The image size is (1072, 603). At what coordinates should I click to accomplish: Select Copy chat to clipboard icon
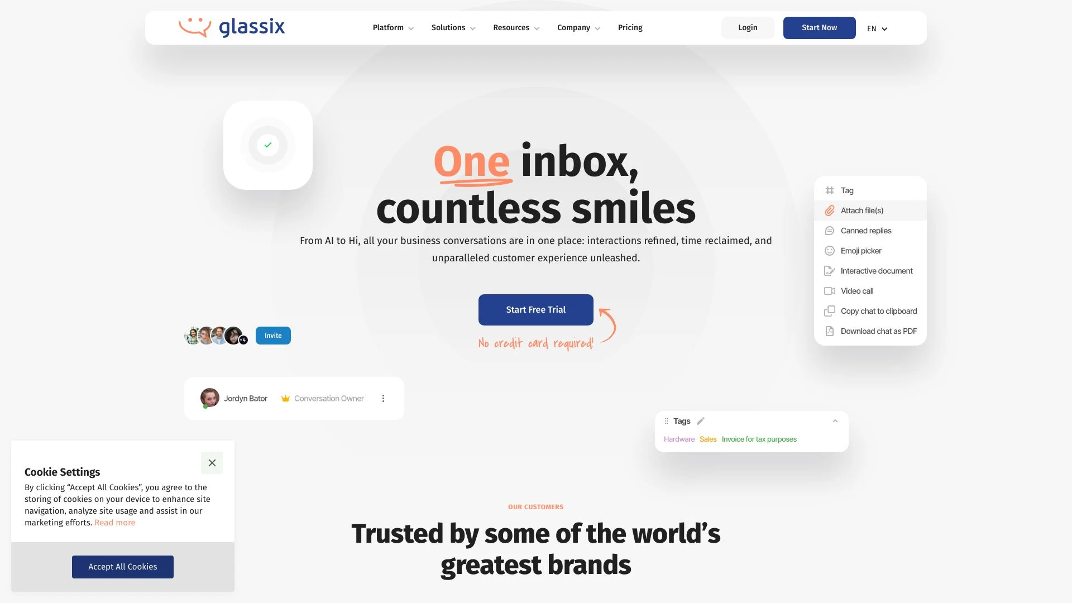pos(829,310)
